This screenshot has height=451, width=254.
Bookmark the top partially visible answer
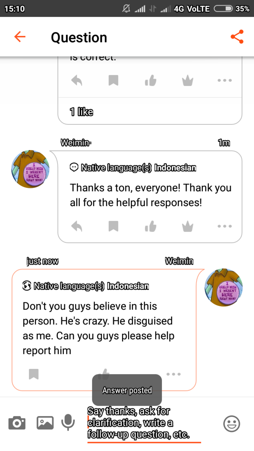[x=113, y=80]
